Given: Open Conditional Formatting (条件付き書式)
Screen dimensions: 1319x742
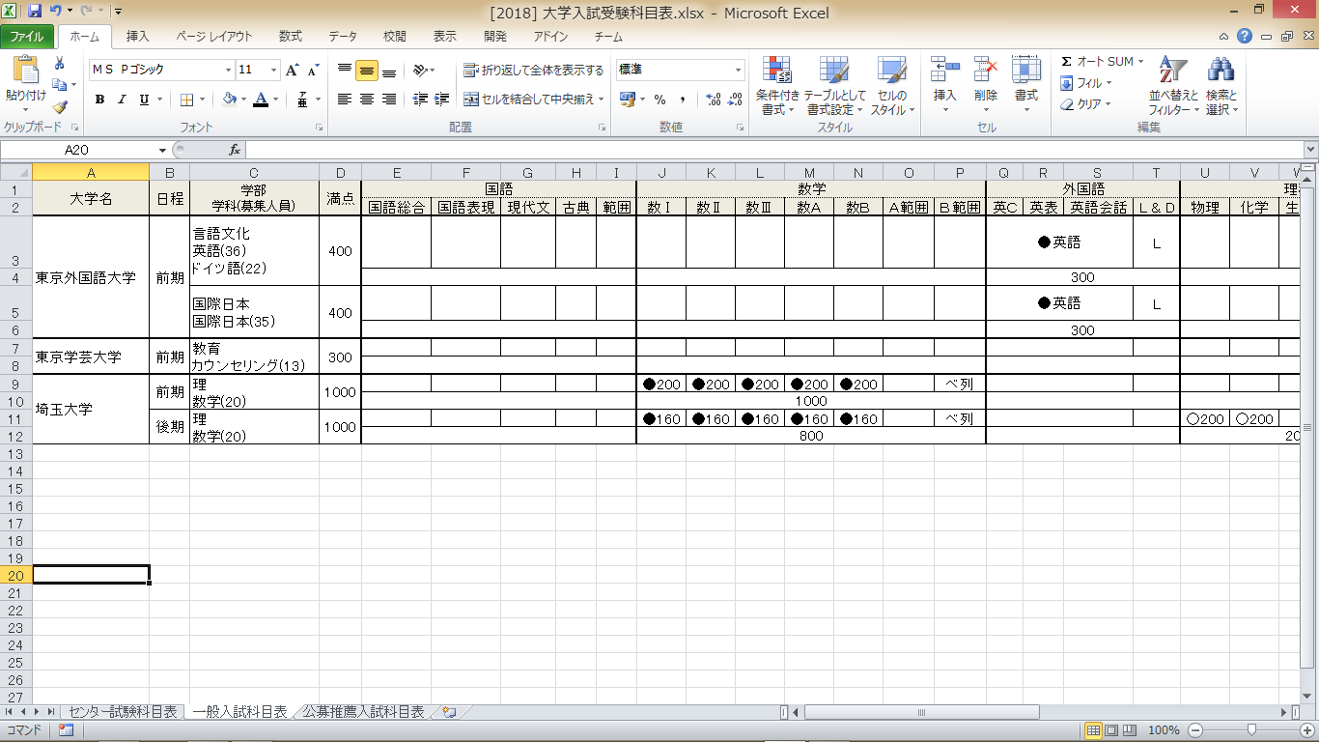Looking at the screenshot, I should pos(777,85).
